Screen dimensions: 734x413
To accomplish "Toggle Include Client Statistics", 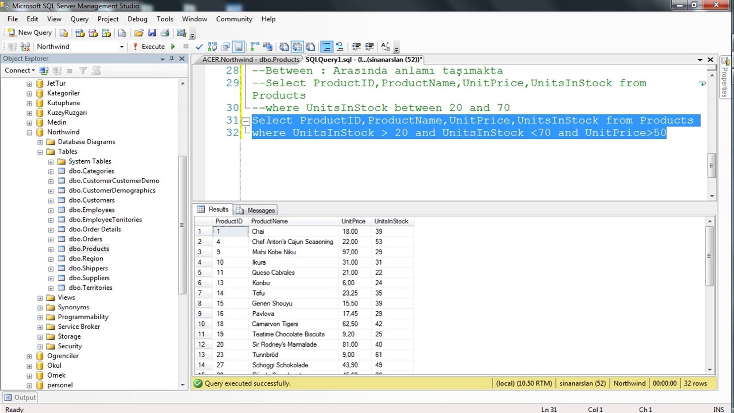I will (x=268, y=47).
